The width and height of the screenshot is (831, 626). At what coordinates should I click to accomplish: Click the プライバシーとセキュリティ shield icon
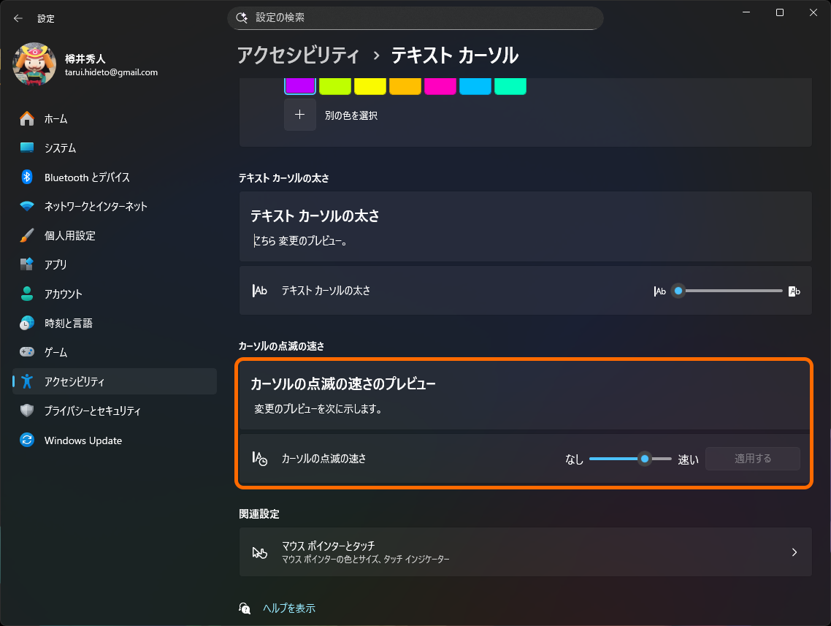(x=26, y=411)
